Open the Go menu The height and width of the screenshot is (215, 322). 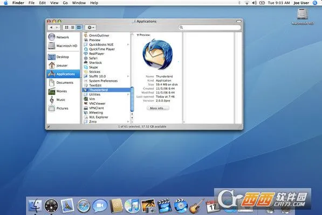pyautogui.click(x=65, y=3)
